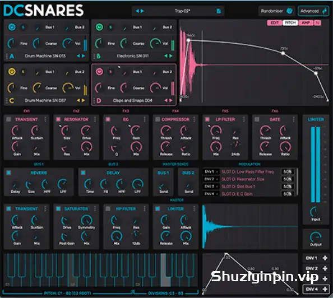333x298 pixels.
Task: Open FX1 TRANSIENT module options menu
Action: coord(45,119)
